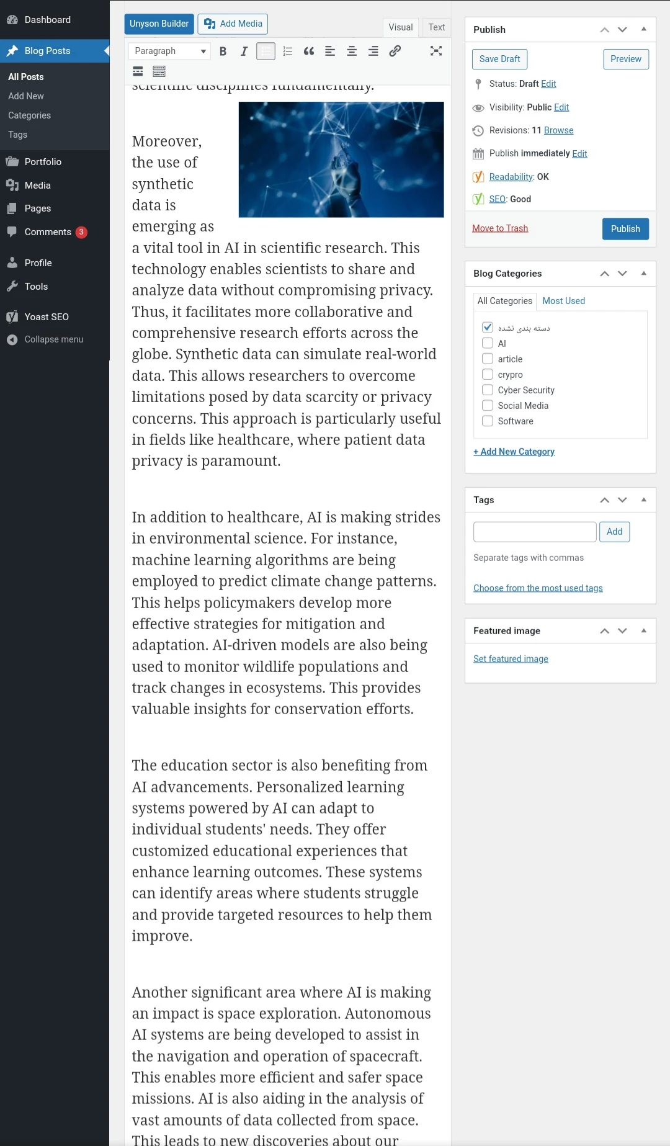Insert a numbered list
Image resolution: width=670 pixels, height=1146 pixels.
click(287, 51)
